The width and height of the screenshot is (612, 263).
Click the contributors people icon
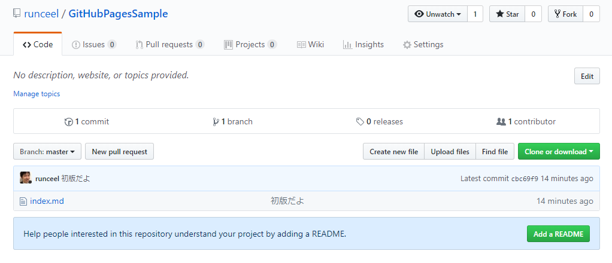[x=501, y=122]
